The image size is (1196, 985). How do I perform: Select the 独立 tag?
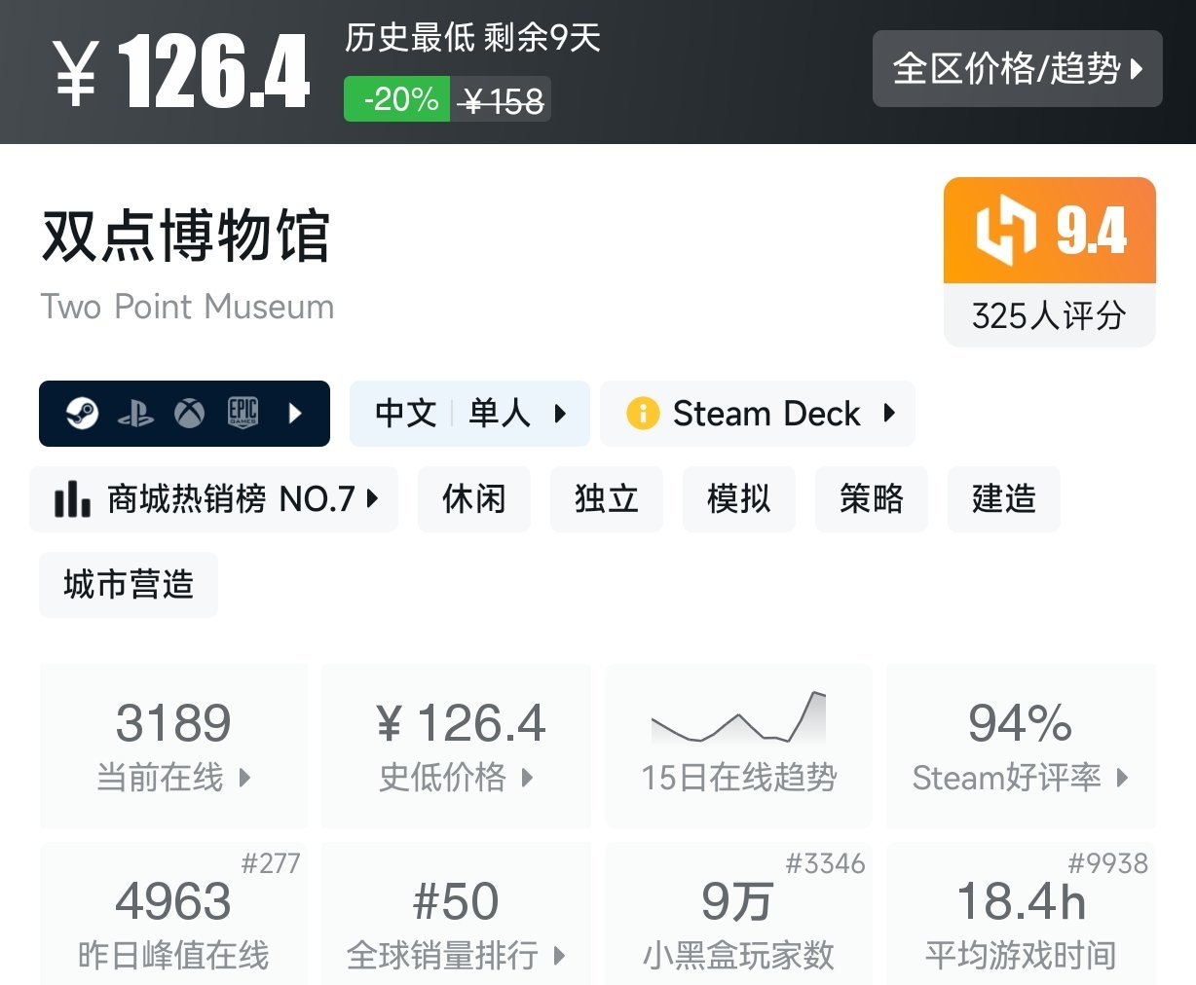[x=607, y=499]
